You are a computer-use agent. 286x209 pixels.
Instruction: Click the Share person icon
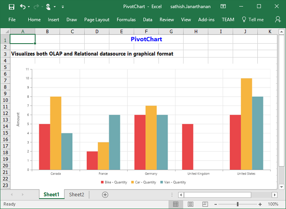(278, 19)
